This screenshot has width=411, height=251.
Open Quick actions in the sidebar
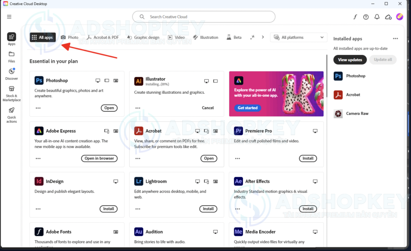[x=12, y=115]
